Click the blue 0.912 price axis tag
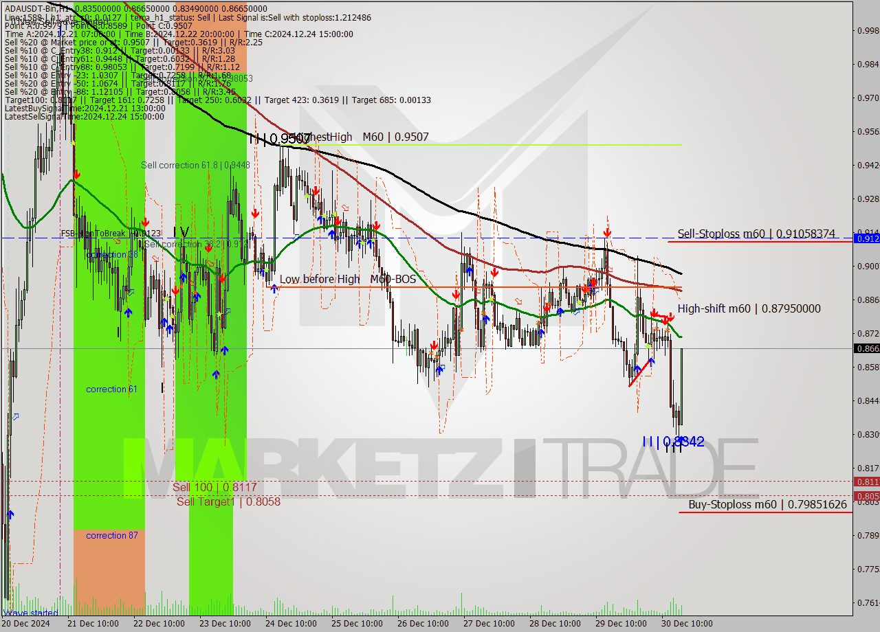 (867, 238)
